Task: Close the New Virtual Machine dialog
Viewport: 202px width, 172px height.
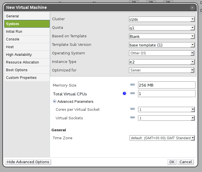Action: pos(192,8)
